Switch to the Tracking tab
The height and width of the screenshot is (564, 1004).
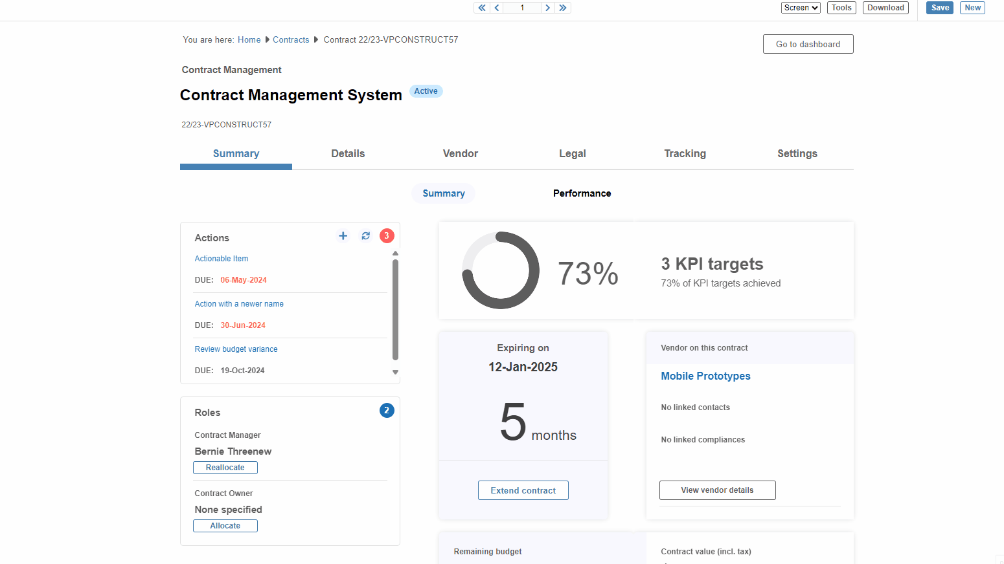click(685, 153)
